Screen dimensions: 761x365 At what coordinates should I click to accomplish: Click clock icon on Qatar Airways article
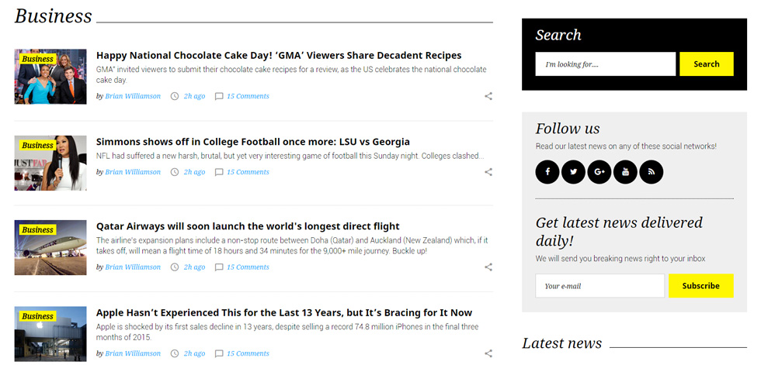(x=175, y=267)
